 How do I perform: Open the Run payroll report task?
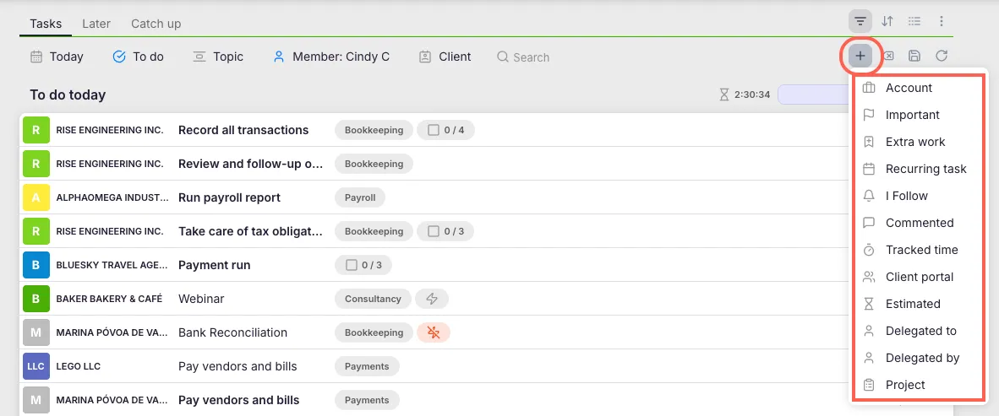229,197
